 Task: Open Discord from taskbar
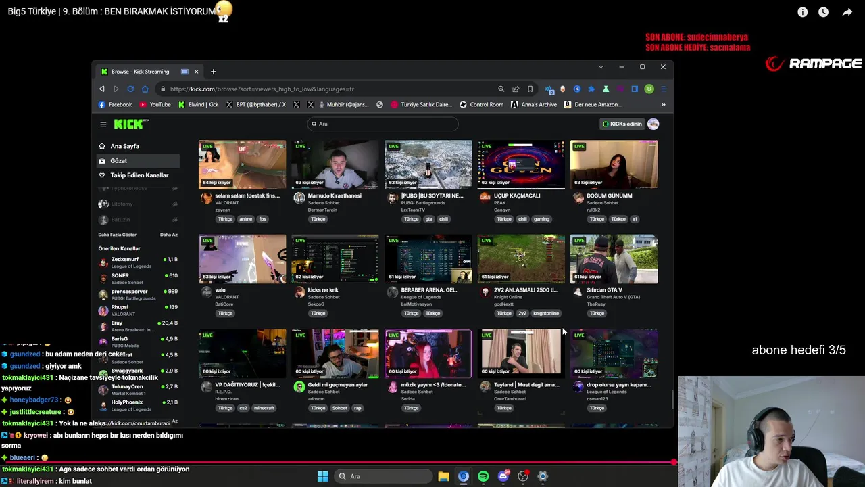[503, 476]
